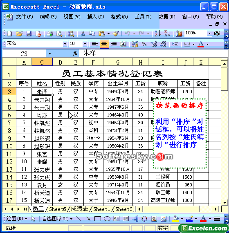
Task: Click the Sort Ascending A-Z icon
Action: (157, 34)
